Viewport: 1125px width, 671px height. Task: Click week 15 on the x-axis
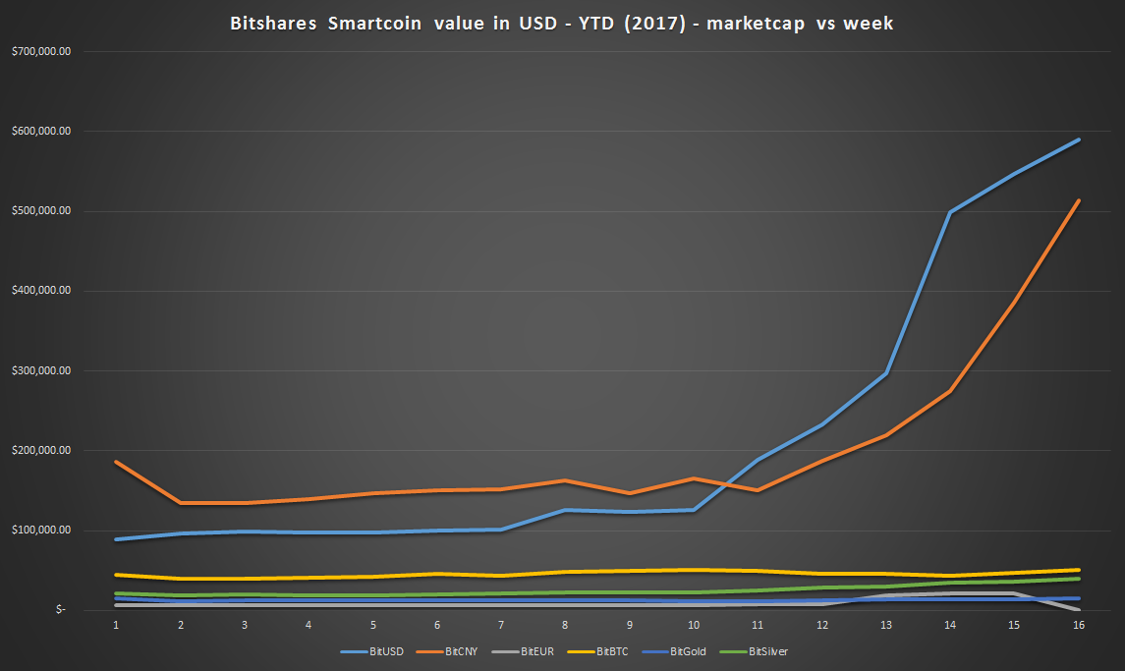tap(1015, 626)
